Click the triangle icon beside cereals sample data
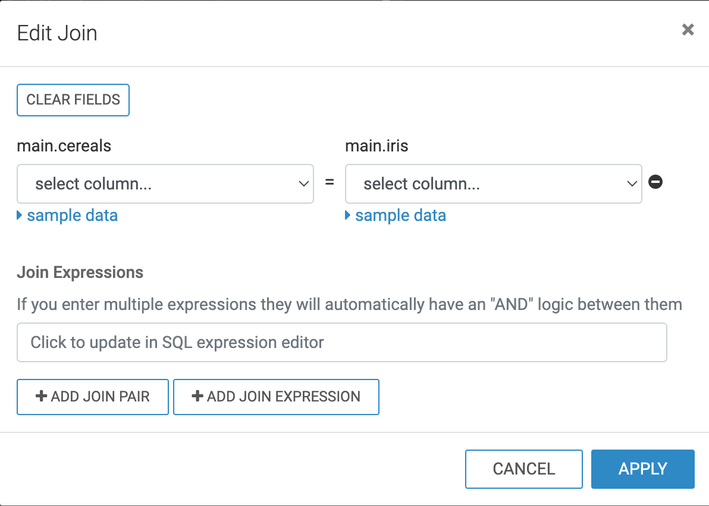Viewport: 709px width, 506px height. pyautogui.click(x=20, y=215)
